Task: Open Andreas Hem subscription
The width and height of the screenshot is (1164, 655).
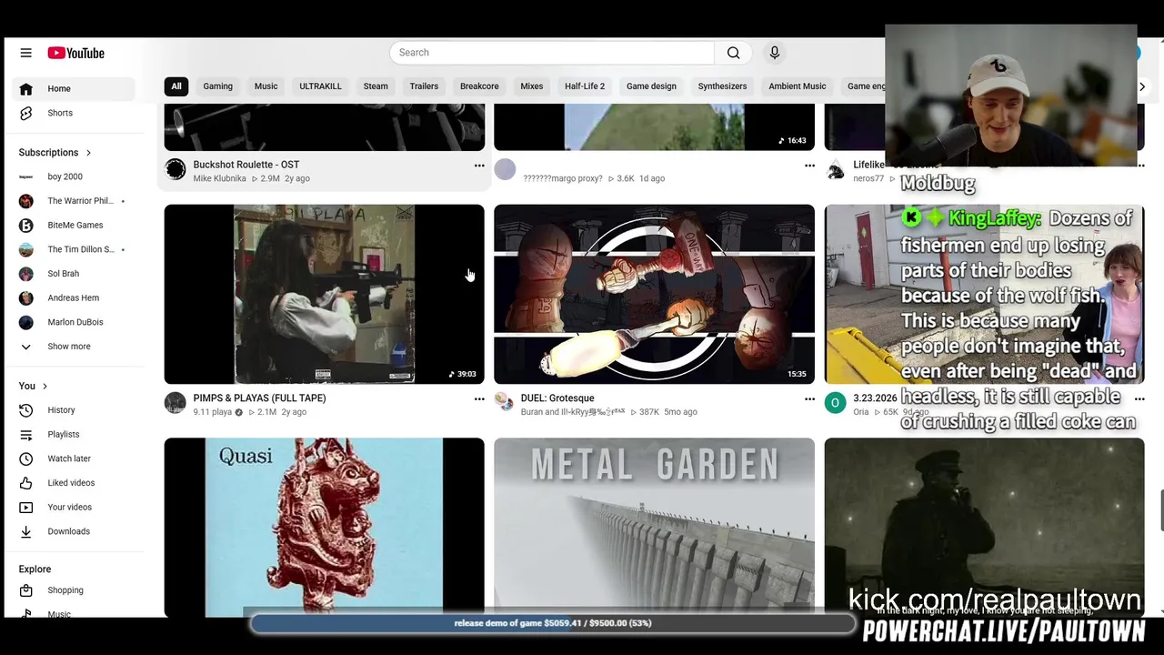Action: coord(73,298)
